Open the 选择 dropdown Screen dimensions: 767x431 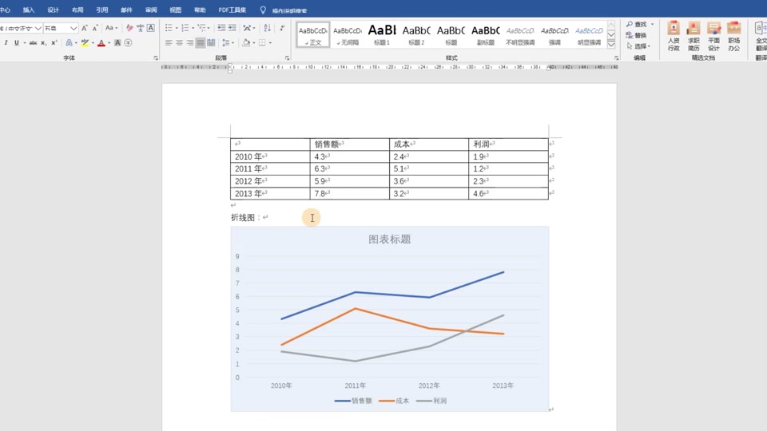point(639,46)
